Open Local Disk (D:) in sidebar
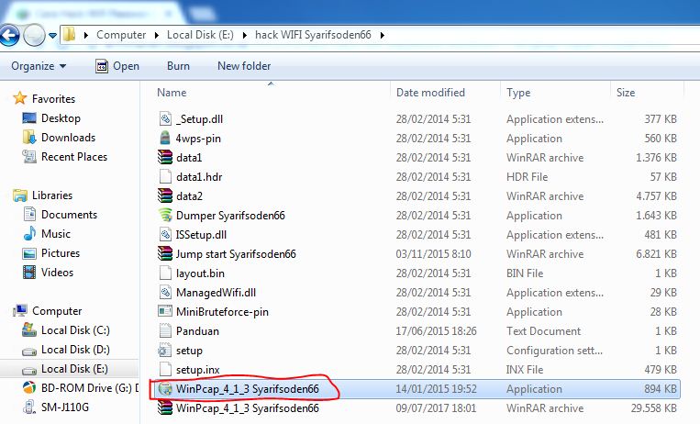700x424 pixels. (75, 350)
